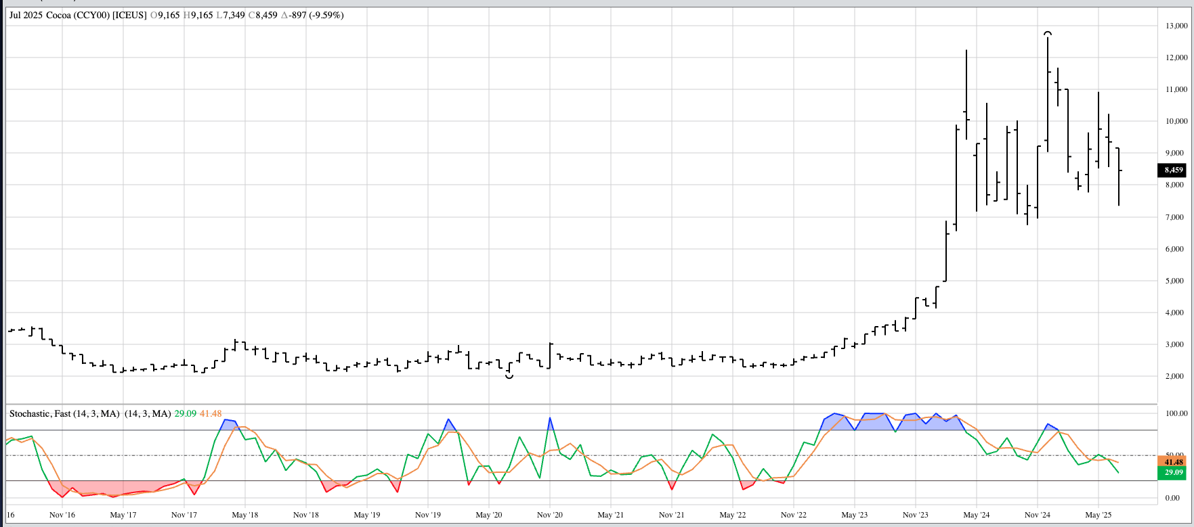Click the Jul 2025 Cocoa chart title

coord(78,15)
